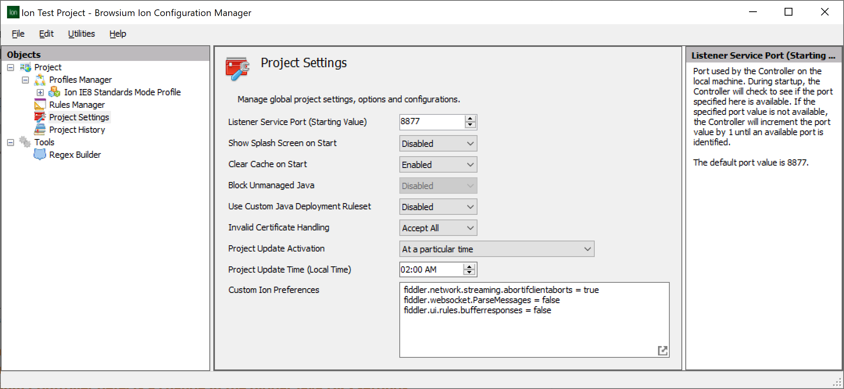Click the Ion IE8 Standards Mode Profile icon
The width and height of the screenshot is (844, 389).
[55, 92]
